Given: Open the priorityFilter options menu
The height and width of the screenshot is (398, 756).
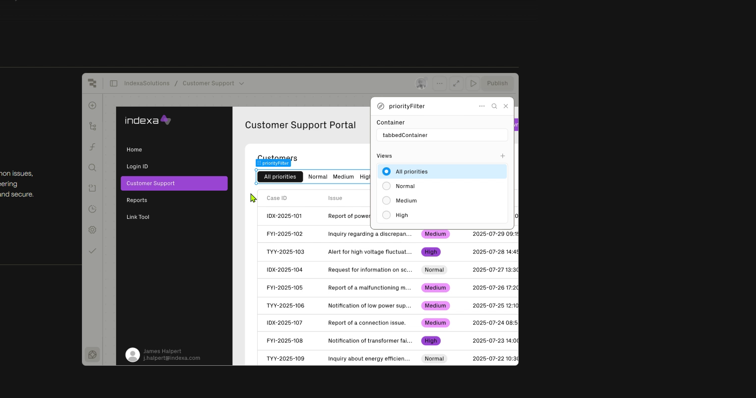Looking at the screenshot, I should pyautogui.click(x=481, y=106).
